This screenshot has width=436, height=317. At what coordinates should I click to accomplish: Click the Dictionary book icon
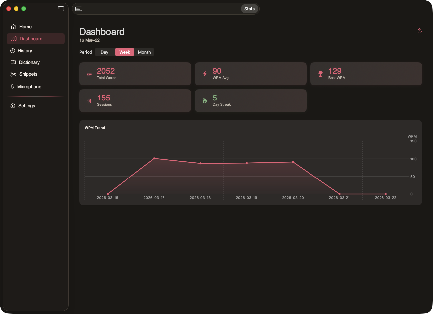13,62
